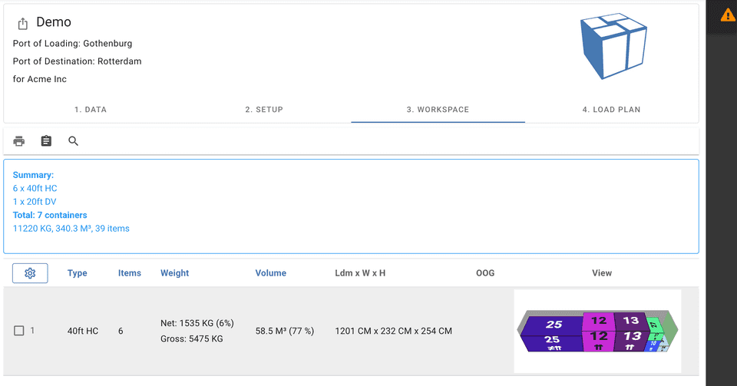Switch to the 2. SETUP tab
The image size is (737, 386).
[x=264, y=110]
